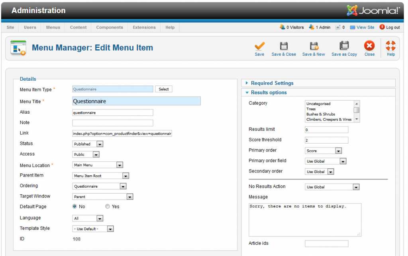
Task: Click the Joomla! logo
Action: pyautogui.click(x=373, y=10)
